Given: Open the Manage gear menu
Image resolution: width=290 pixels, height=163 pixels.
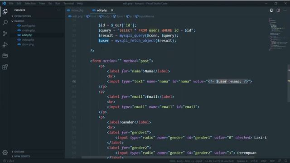Looking at the screenshot, I should 5,153.
